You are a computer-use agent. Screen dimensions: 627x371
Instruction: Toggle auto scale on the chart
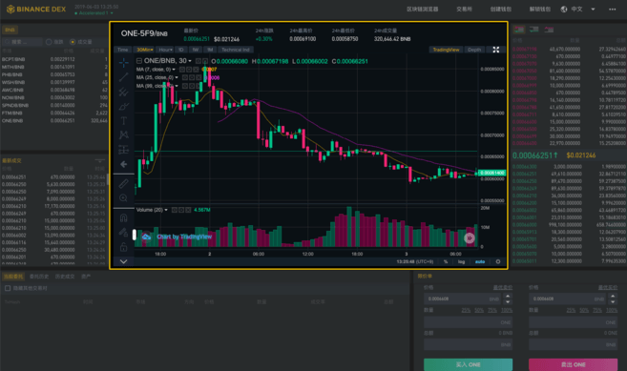(x=480, y=262)
